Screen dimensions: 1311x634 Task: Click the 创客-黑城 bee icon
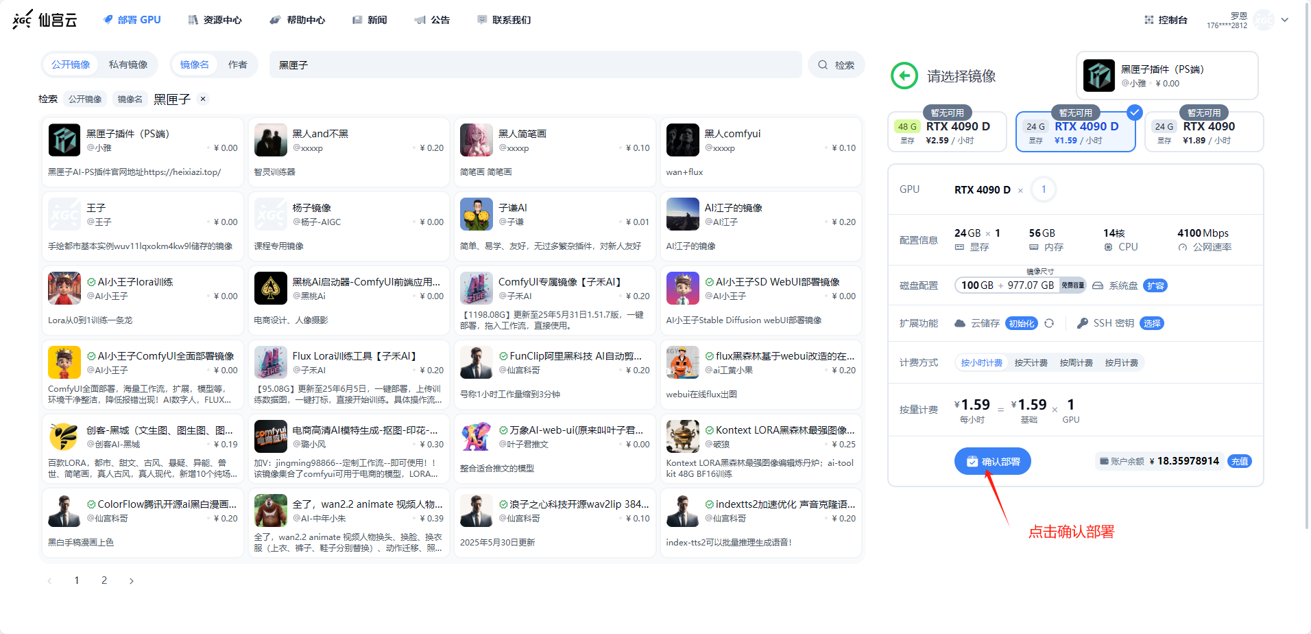64,436
